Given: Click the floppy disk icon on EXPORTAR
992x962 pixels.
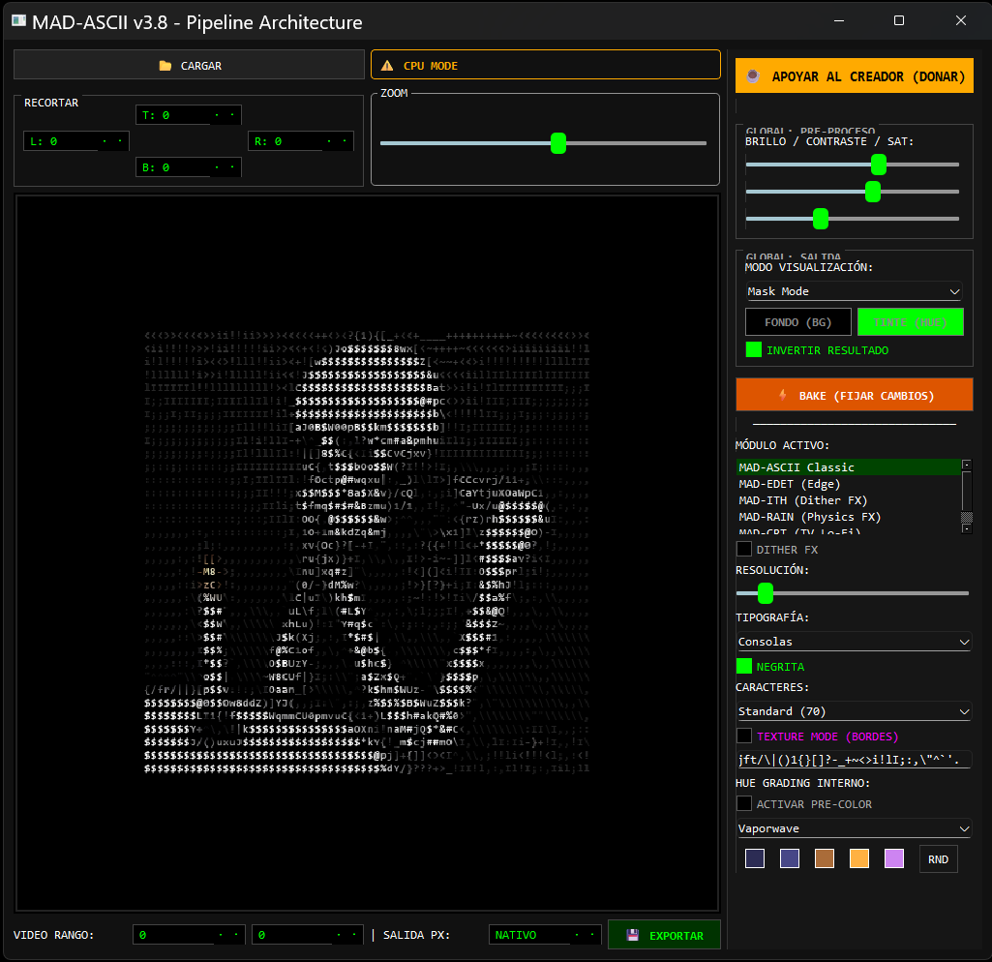Looking at the screenshot, I should [633, 936].
